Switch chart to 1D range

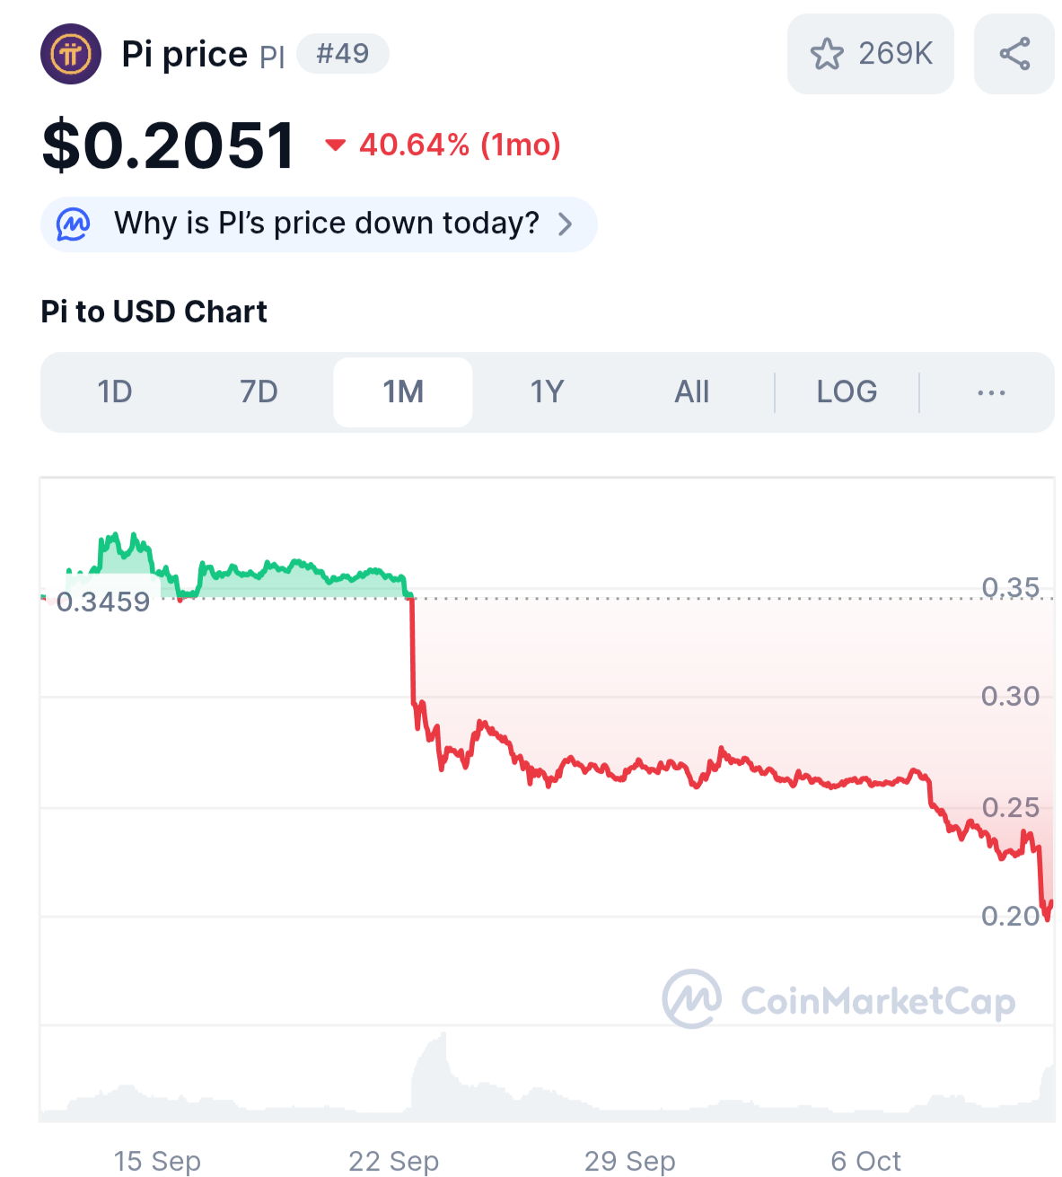click(x=115, y=392)
